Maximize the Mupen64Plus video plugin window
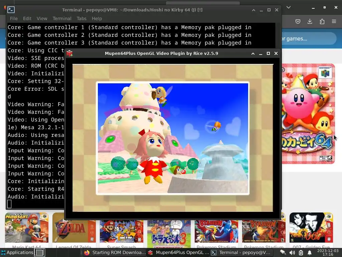This screenshot has width=342, height=257. click(x=268, y=54)
